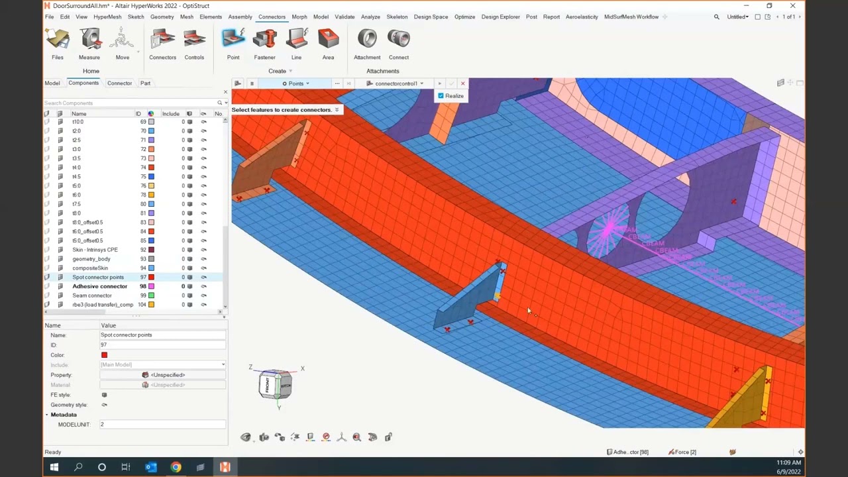Viewport: 848px width, 477px height.
Task: Open the Files tool in the ribbon
Action: pyautogui.click(x=58, y=44)
